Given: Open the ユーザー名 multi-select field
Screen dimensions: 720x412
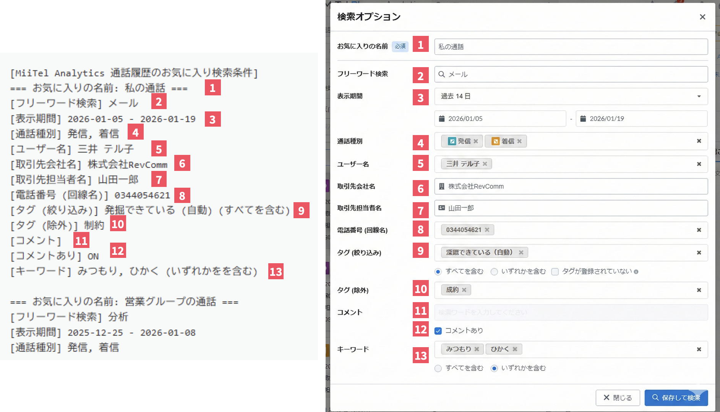Looking at the screenshot, I should click(571, 164).
